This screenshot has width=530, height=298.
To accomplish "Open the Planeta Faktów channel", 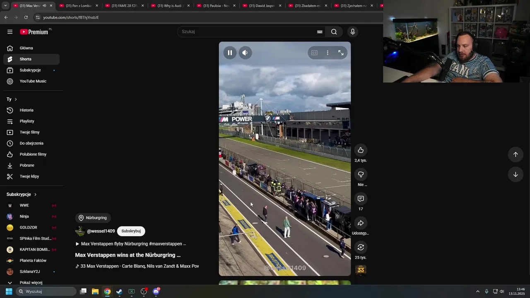I will (x=31, y=260).
